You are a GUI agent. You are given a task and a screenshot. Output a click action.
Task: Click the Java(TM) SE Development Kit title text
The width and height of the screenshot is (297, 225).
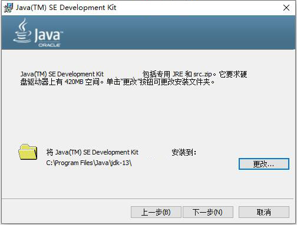coord(66,8)
